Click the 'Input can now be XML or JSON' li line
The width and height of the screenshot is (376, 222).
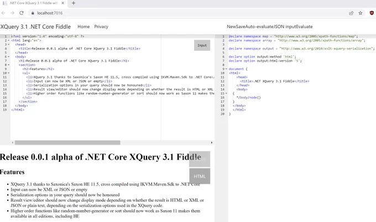(x=69, y=81)
